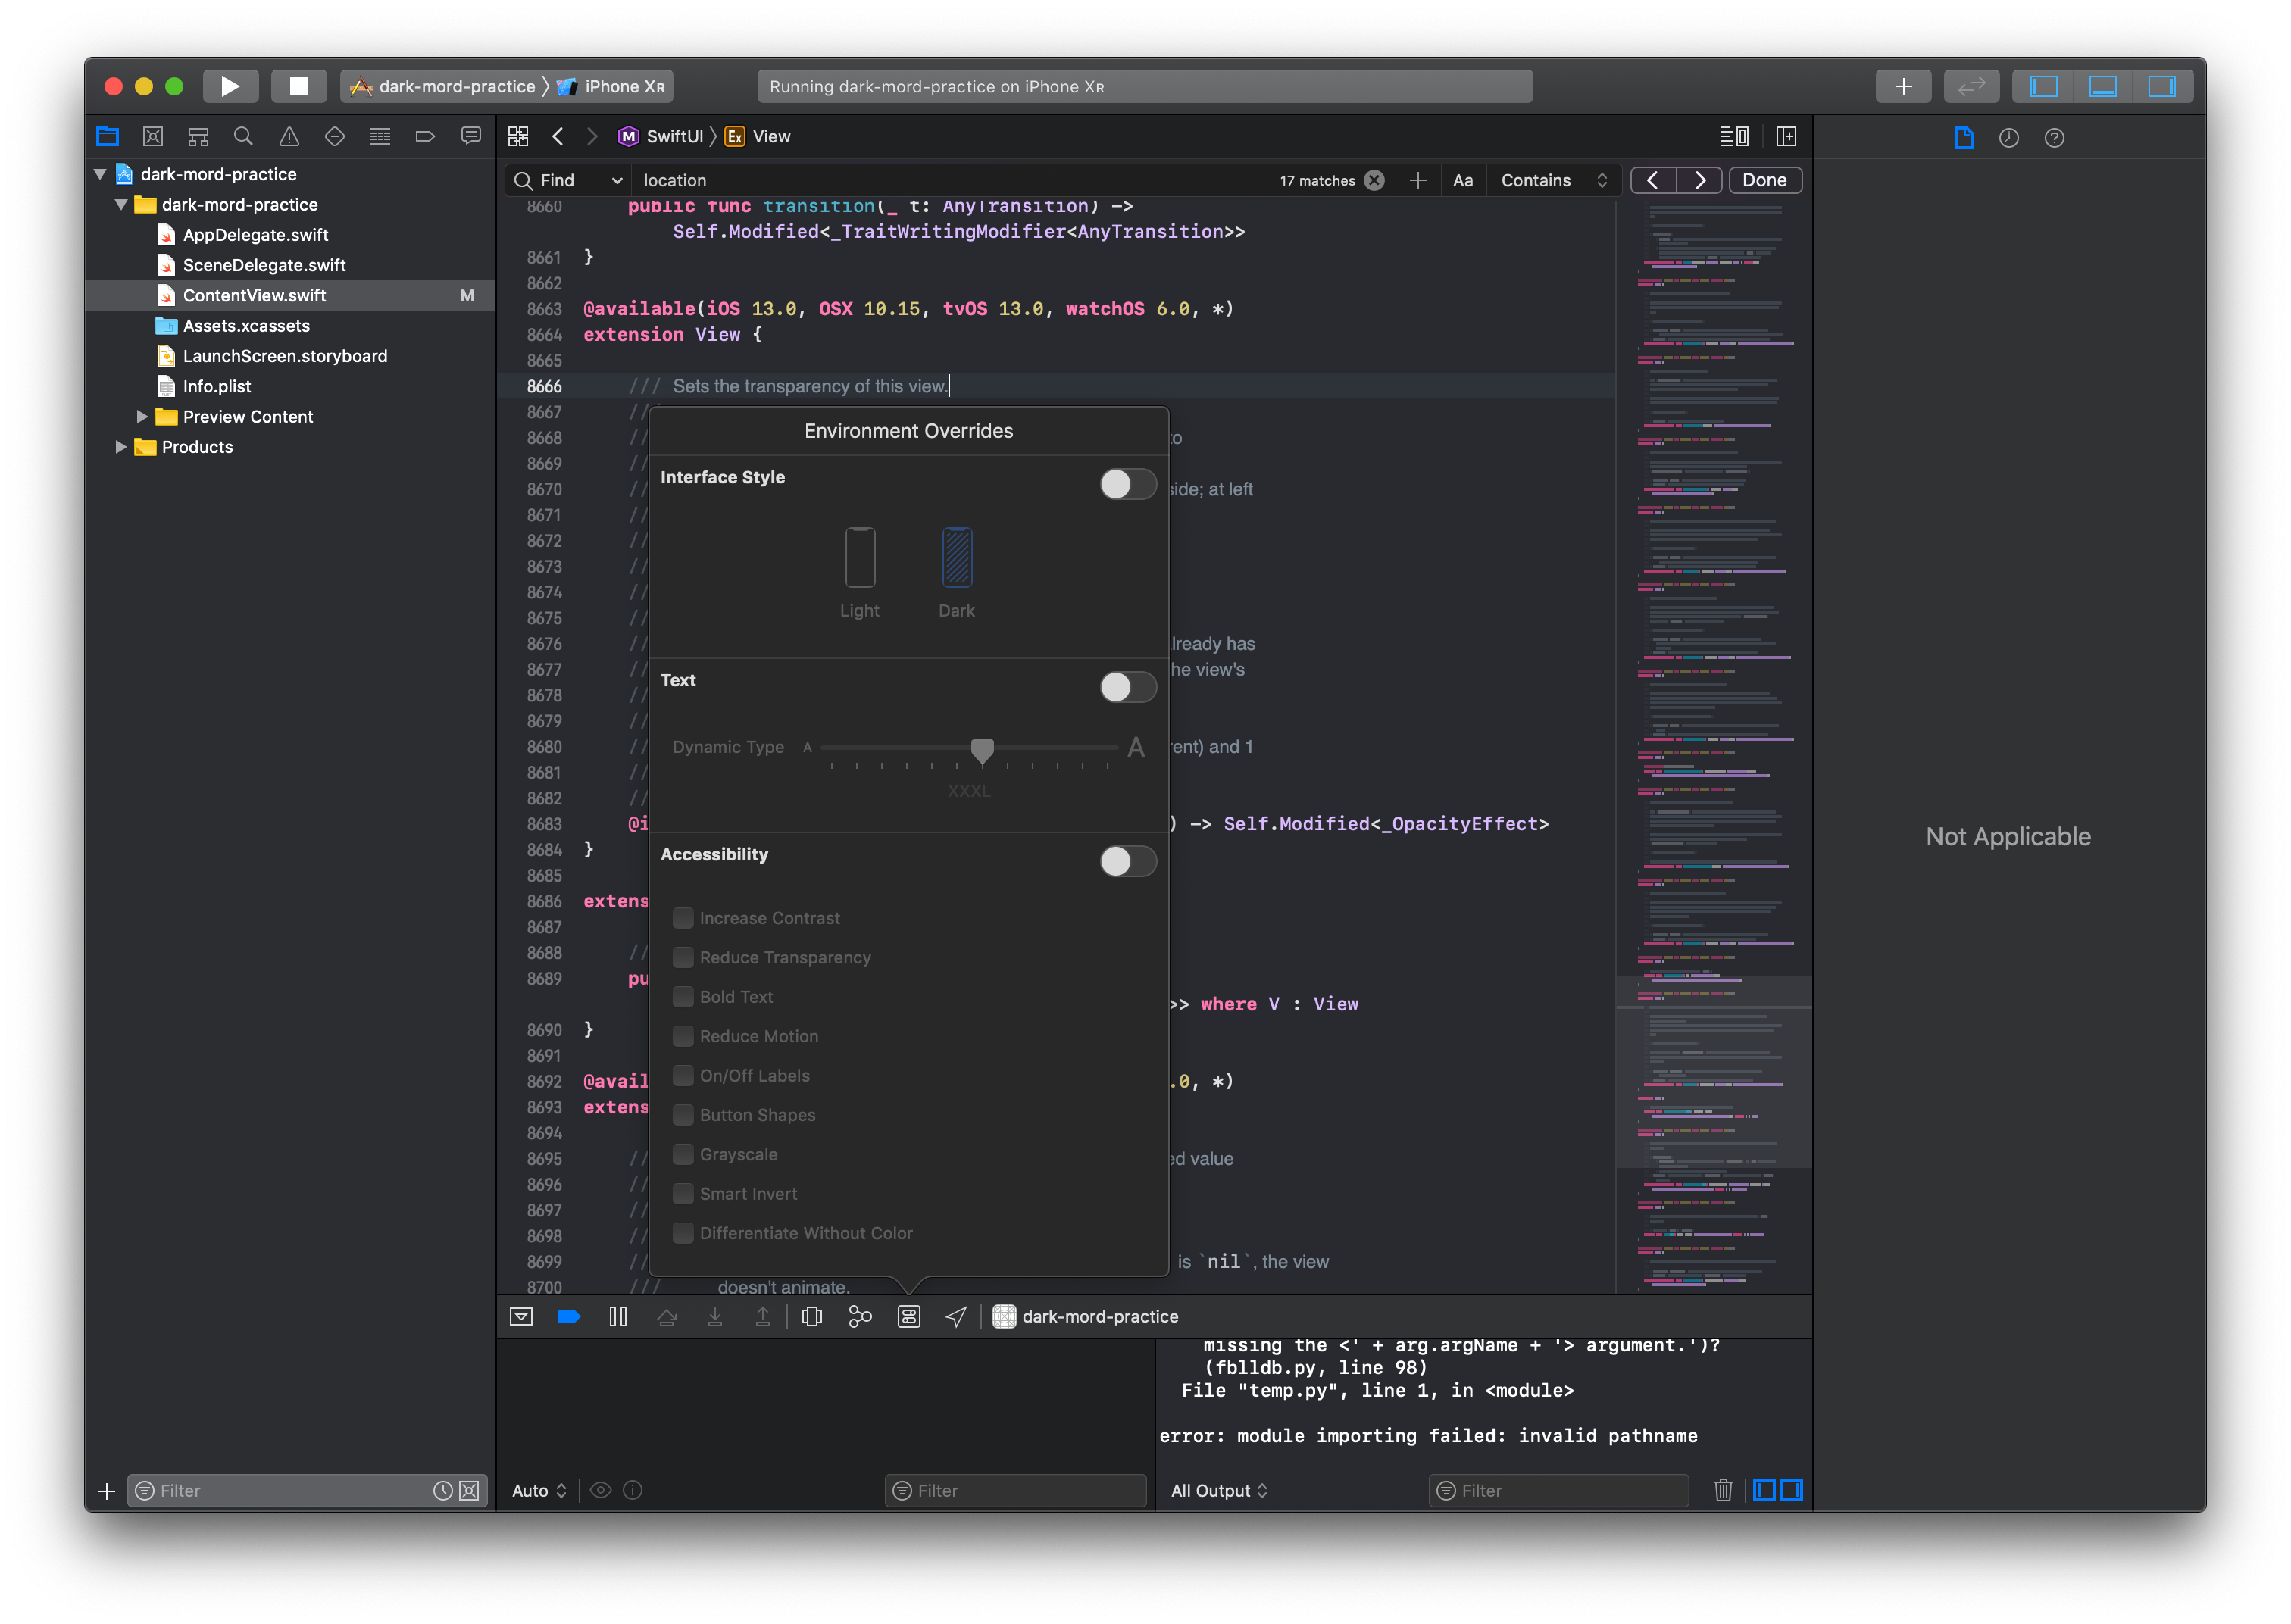
Task: Click Done in the find bar
Action: click(x=1764, y=180)
